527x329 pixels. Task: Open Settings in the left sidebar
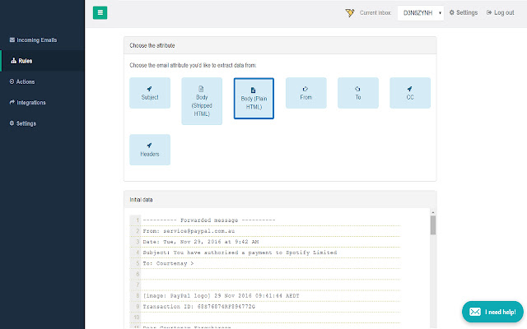(x=23, y=123)
